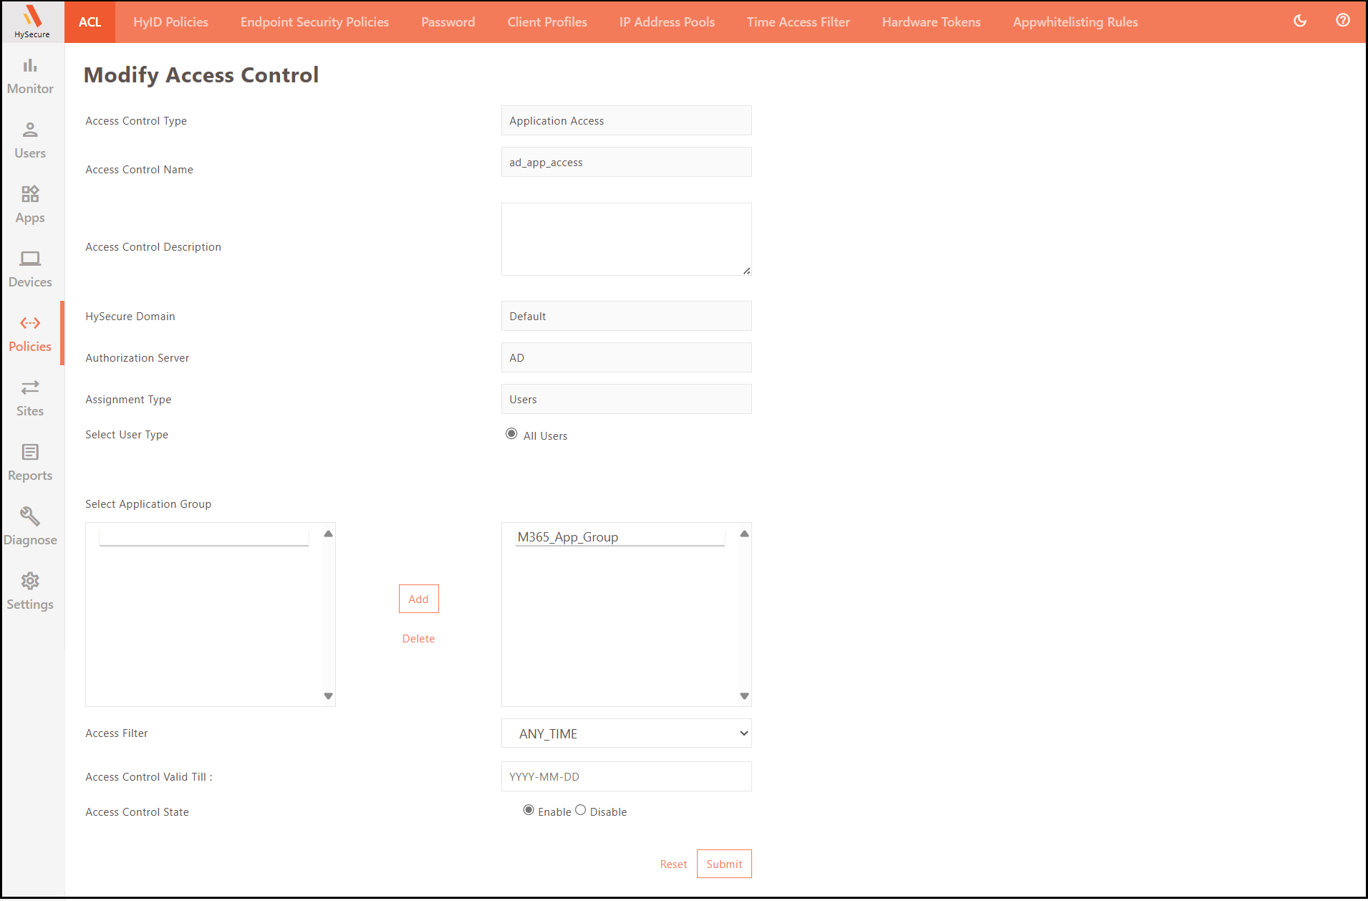This screenshot has height=901, width=1368.
Task: Open the Time Access Filter tab
Action: point(798,22)
